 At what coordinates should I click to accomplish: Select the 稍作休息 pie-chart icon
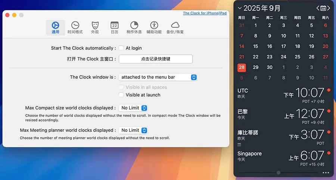point(134,27)
